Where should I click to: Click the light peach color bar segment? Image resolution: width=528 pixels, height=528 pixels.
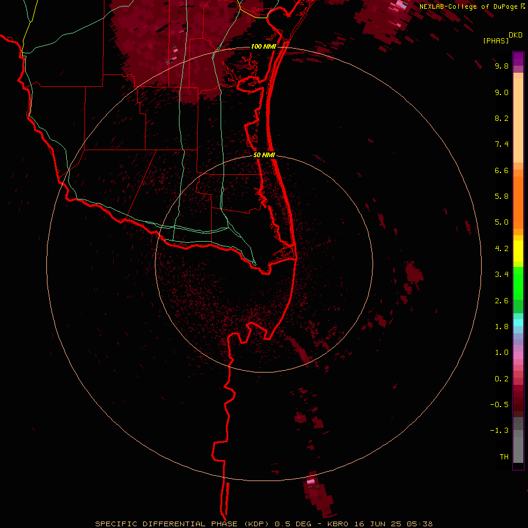pos(518,120)
